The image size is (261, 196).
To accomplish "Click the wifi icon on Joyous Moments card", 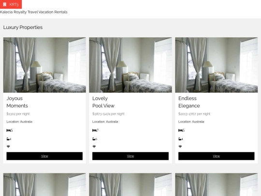I will click(8, 147).
